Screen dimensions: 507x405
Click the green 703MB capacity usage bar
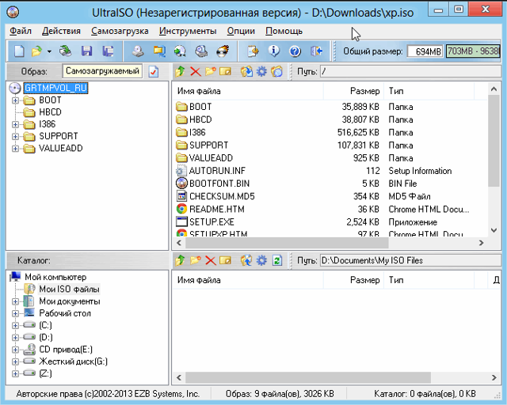(x=473, y=51)
